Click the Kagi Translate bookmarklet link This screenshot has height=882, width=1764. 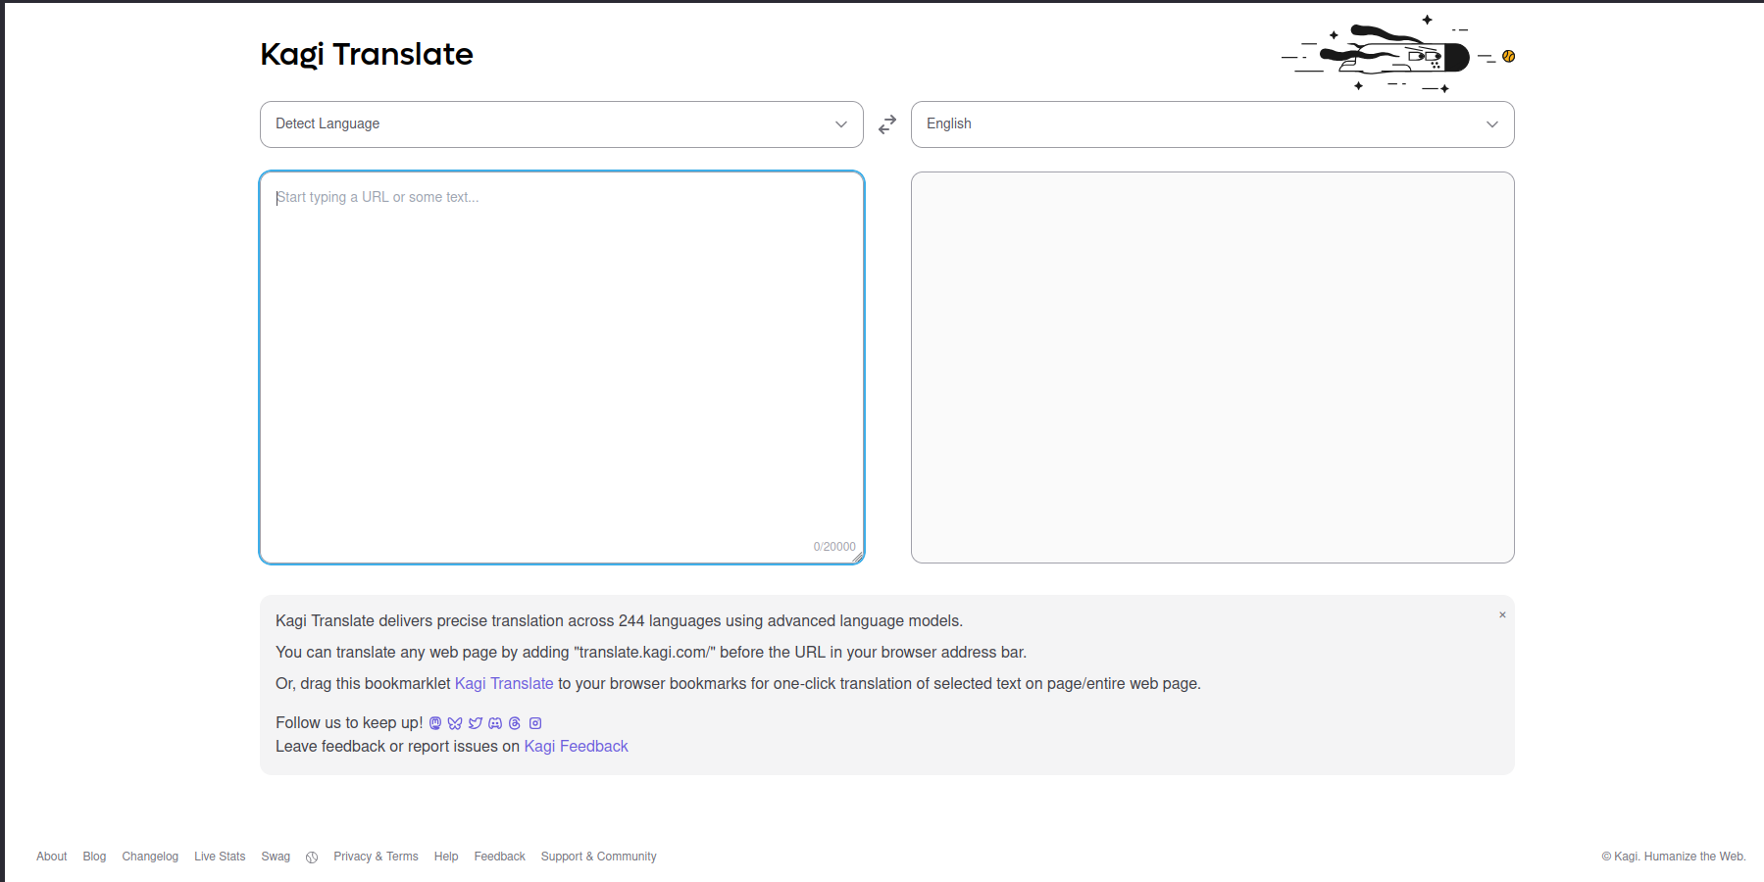click(x=504, y=684)
